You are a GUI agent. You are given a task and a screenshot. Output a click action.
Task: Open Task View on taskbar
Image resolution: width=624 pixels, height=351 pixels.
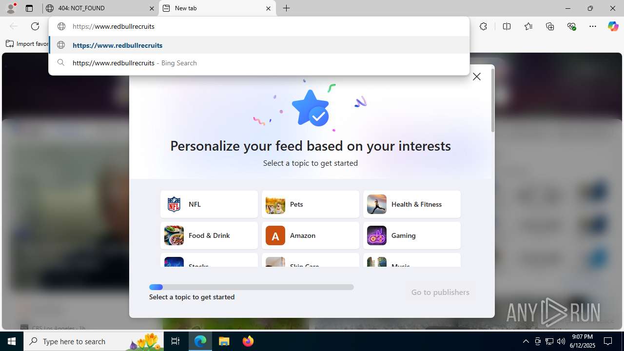175,341
